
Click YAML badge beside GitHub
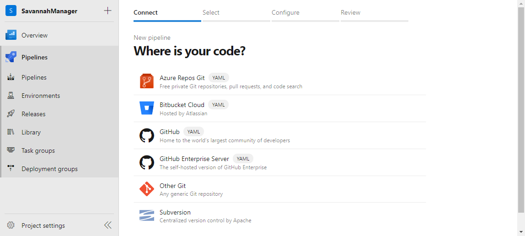(193, 132)
